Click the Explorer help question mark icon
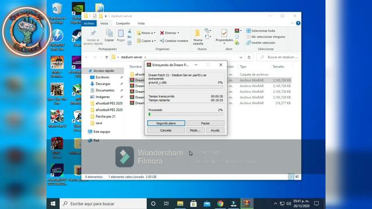Image resolution: width=372 pixels, height=209 pixels. click(x=298, y=23)
